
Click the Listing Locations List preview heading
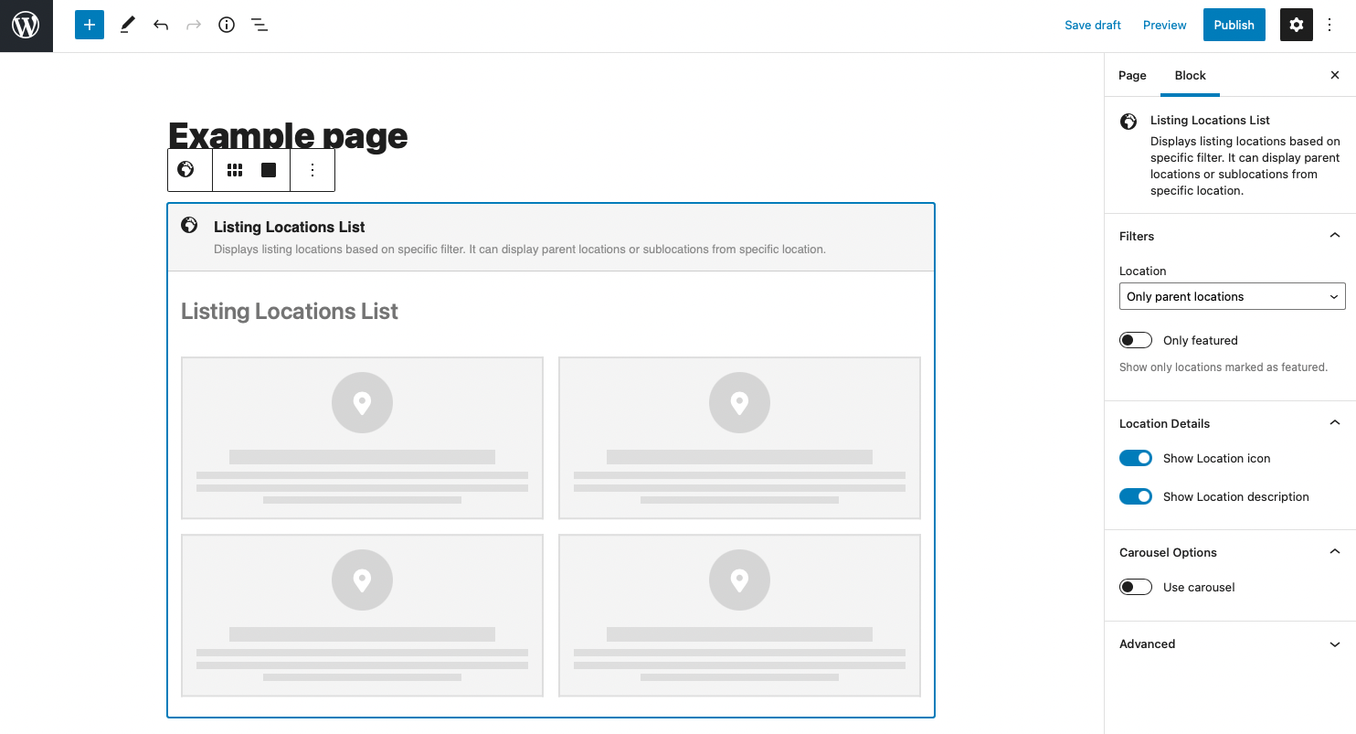click(x=290, y=312)
